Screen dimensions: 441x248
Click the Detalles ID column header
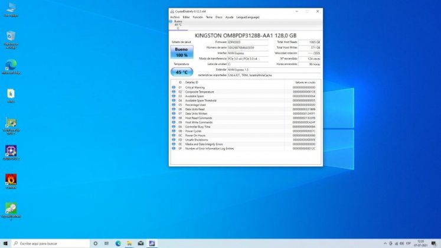click(x=191, y=83)
